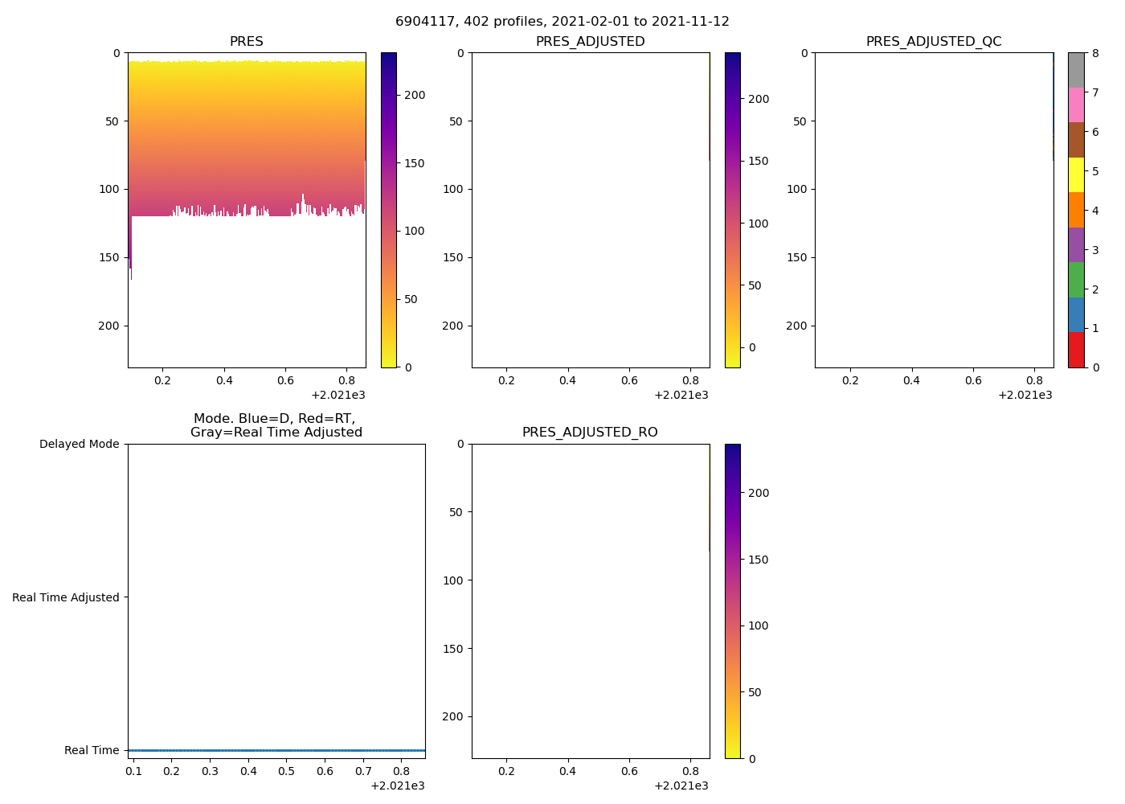Click the red swatch in the QC colorbar

pyautogui.click(x=1076, y=350)
